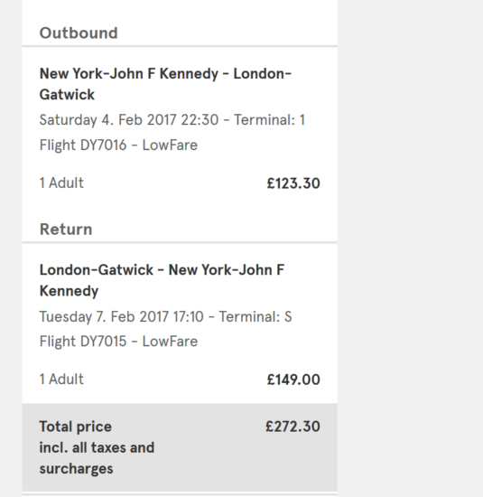Click the £123.30 outbound price
This screenshot has height=497, width=483.
click(293, 183)
